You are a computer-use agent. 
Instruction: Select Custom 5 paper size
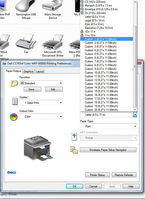(x=106, y=54)
